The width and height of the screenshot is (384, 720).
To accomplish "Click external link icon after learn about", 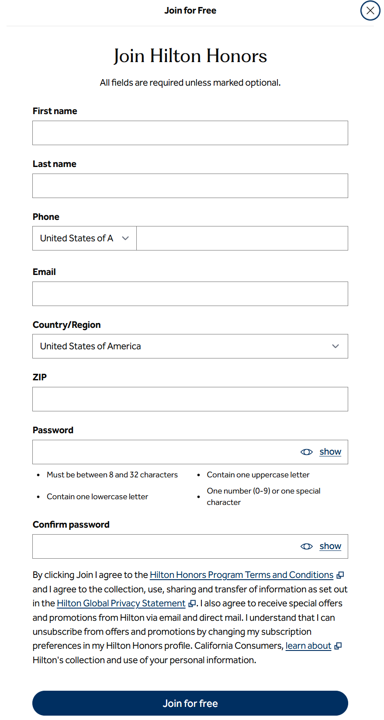I will (x=338, y=646).
